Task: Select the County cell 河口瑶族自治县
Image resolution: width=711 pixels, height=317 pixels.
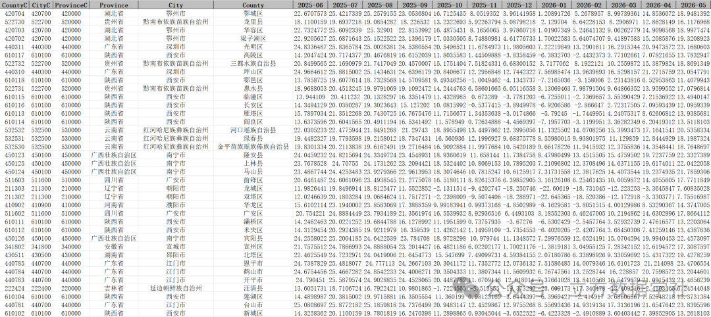Action: [253, 130]
